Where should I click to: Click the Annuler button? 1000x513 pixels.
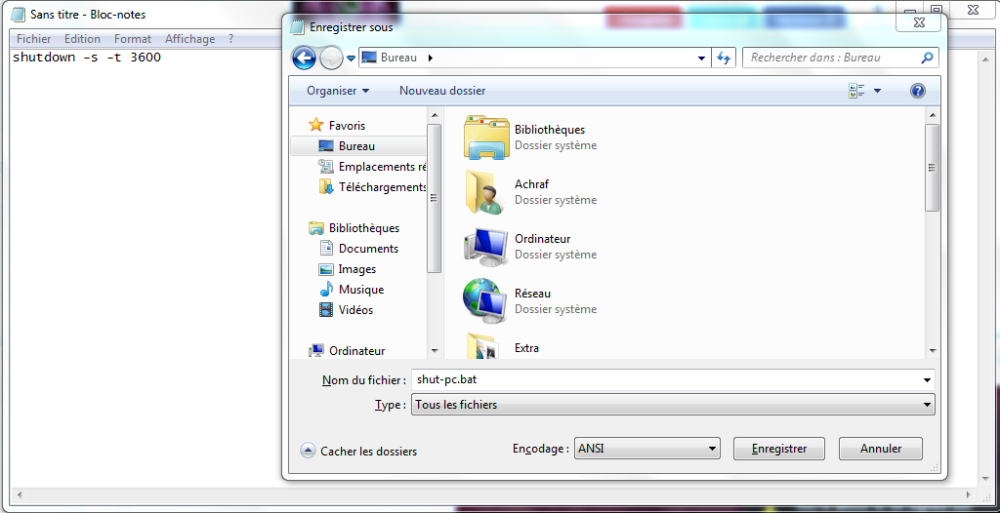click(x=880, y=449)
